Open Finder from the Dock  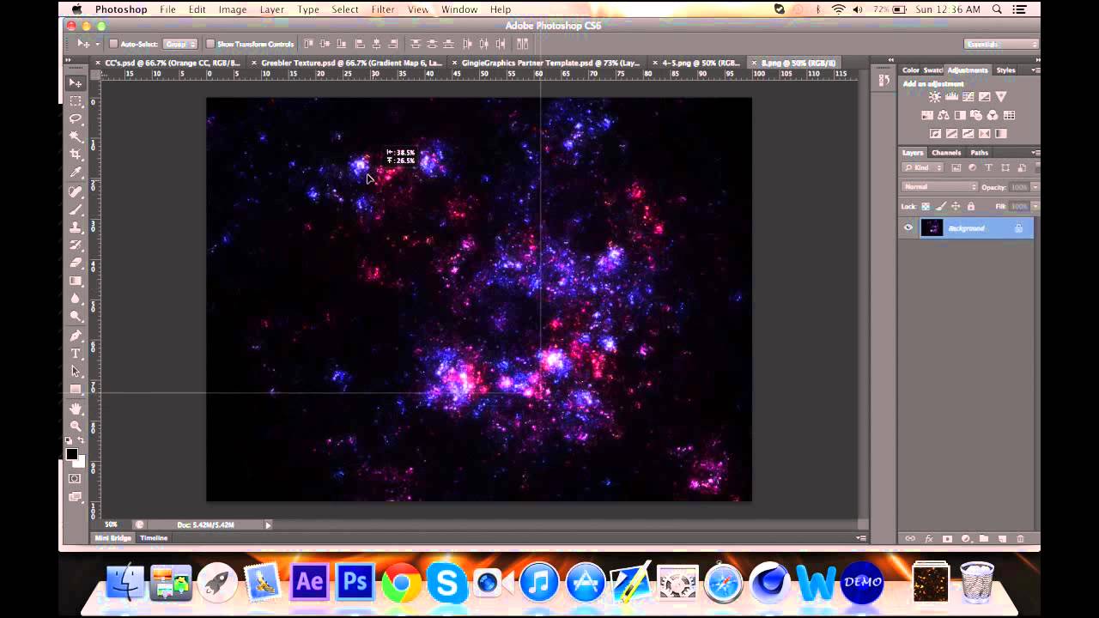pyautogui.click(x=125, y=582)
